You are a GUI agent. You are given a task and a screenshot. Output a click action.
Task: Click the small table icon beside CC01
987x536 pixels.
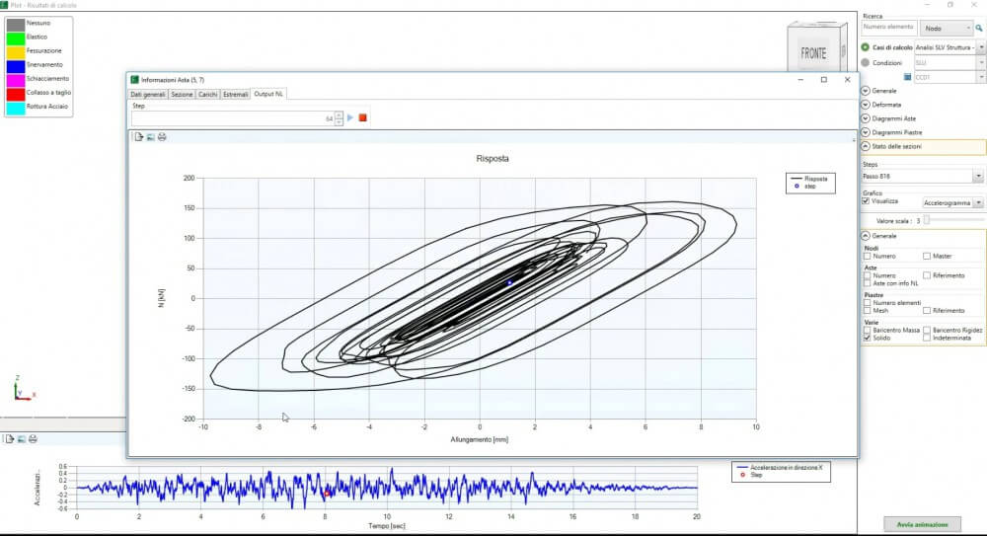pyautogui.click(x=907, y=77)
